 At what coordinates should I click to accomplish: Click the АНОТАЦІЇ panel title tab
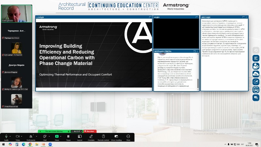click(206, 17)
